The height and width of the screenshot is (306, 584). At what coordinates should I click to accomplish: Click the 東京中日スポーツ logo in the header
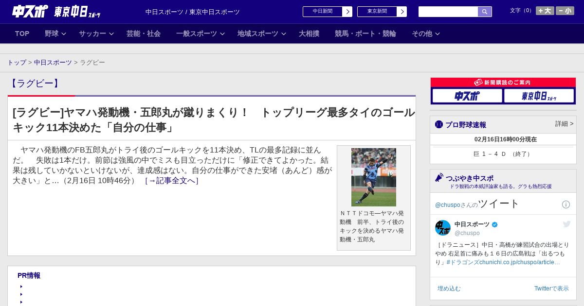pos(77,12)
